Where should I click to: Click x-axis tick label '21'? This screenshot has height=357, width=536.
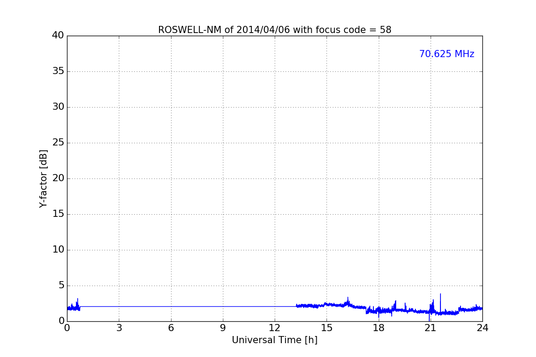(431, 328)
